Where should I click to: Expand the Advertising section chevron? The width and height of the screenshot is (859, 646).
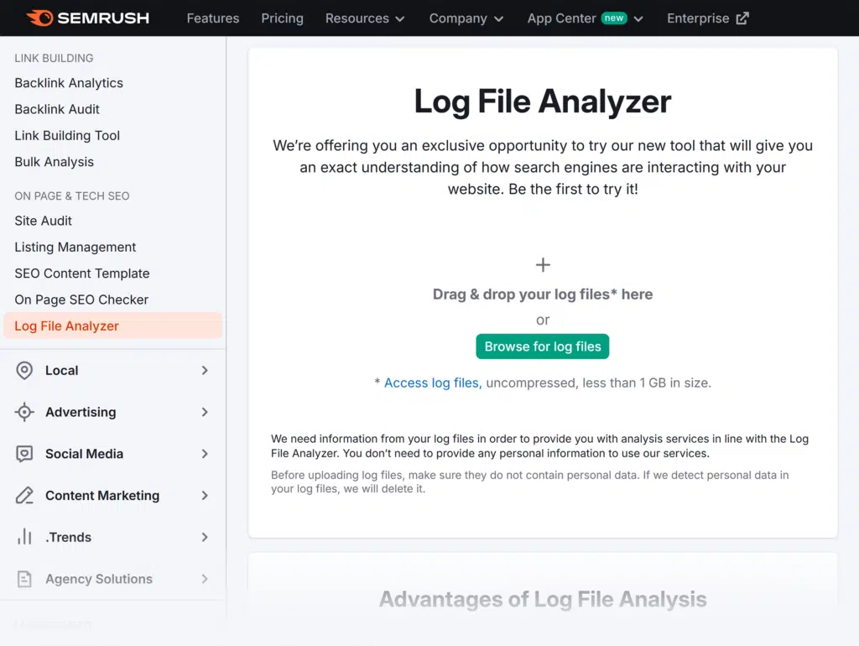[x=205, y=412]
